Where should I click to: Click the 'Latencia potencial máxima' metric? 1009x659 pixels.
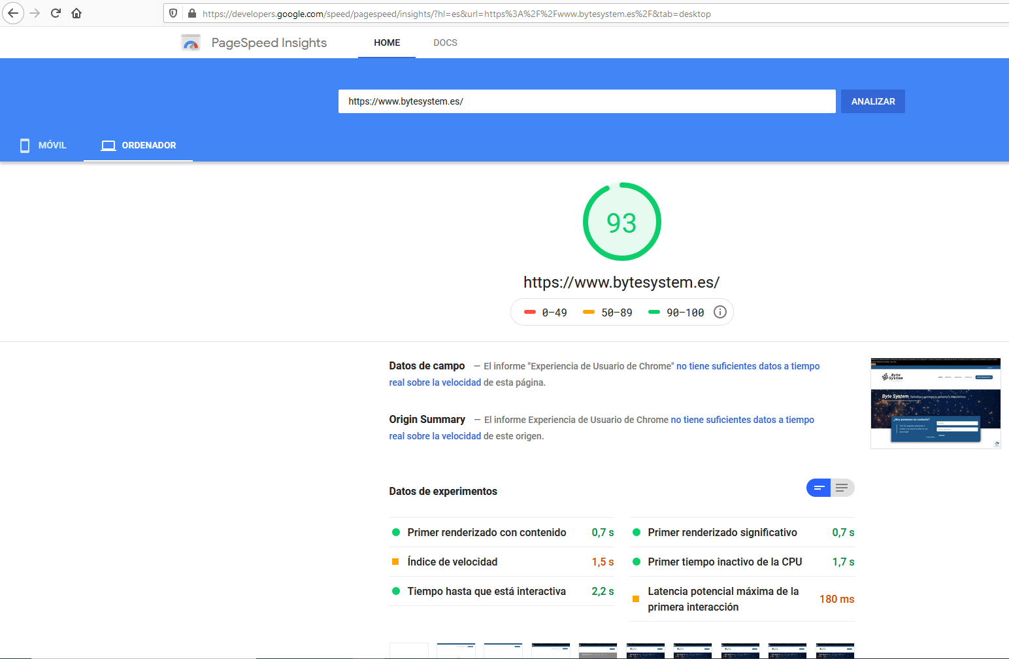pyautogui.click(x=742, y=599)
